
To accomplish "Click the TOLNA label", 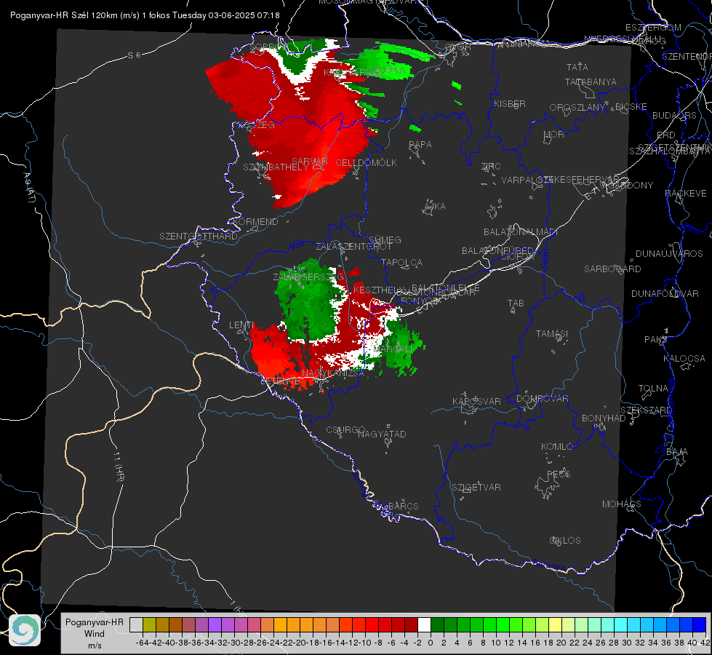I will tap(653, 389).
